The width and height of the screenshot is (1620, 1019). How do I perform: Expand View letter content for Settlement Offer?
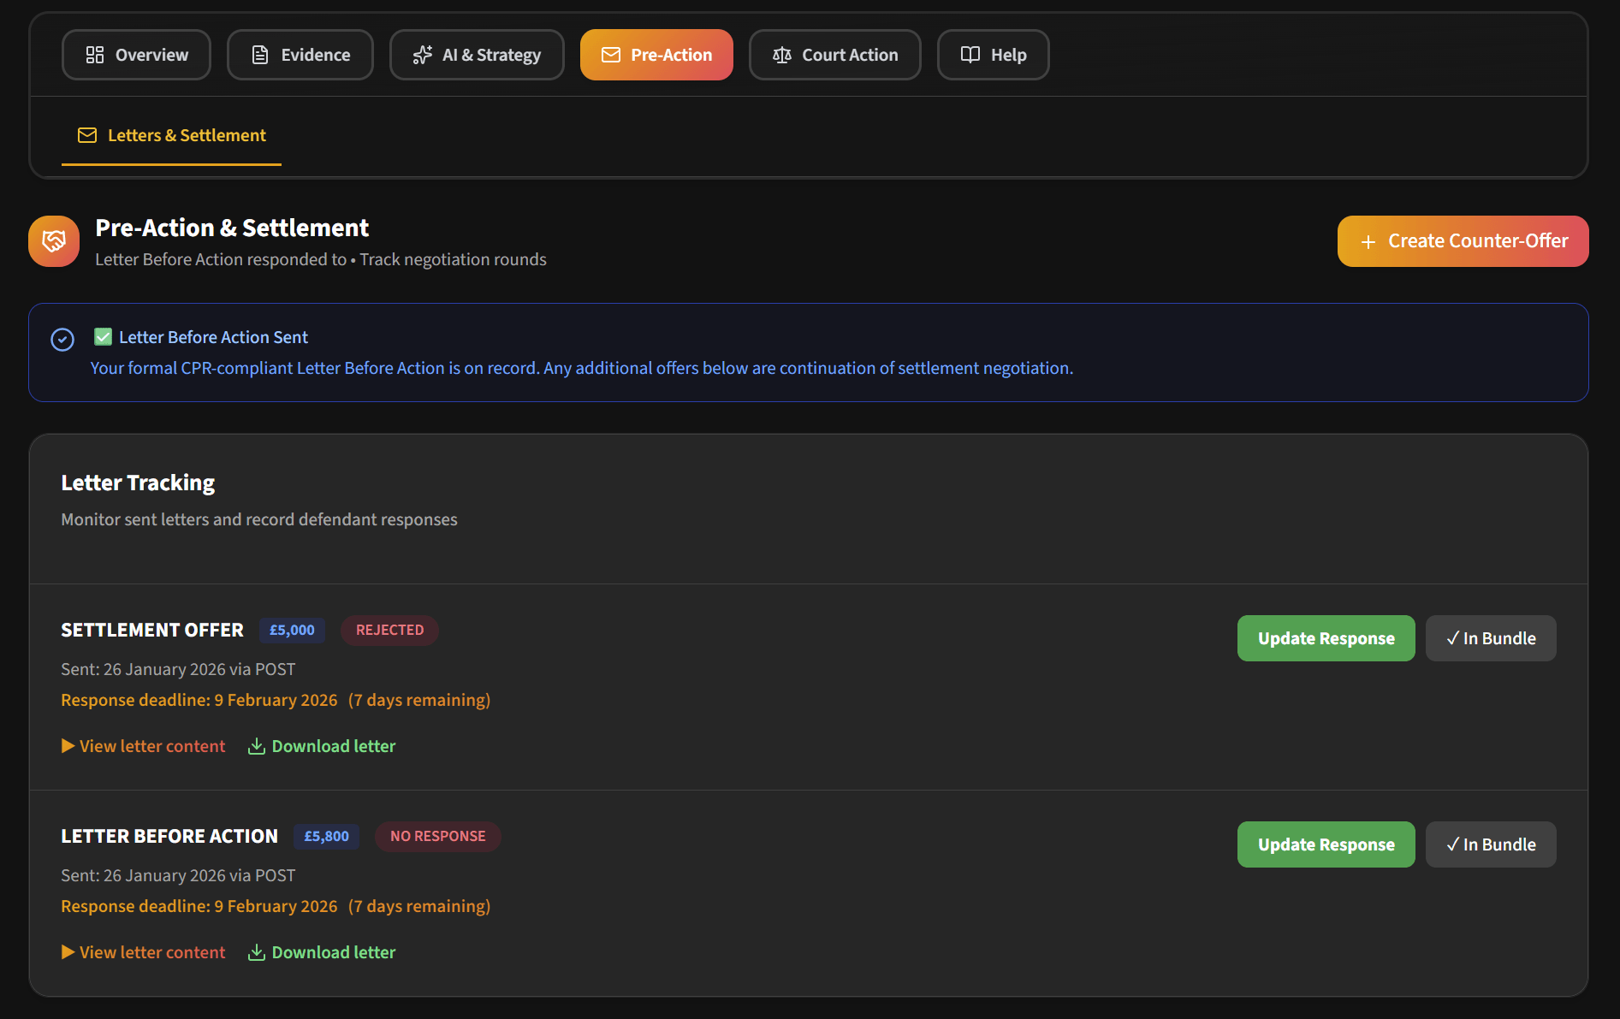point(144,746)
